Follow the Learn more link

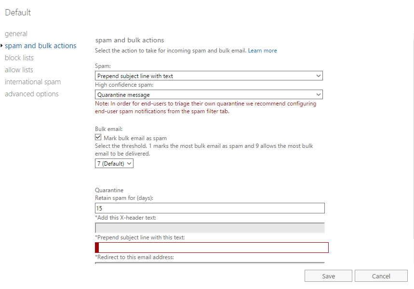coord(263,51)
